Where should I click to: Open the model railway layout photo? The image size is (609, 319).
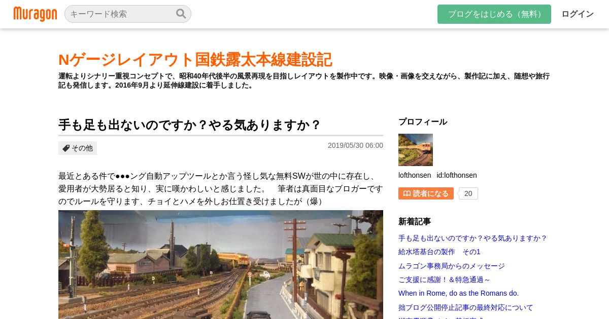tap(221, 264)
